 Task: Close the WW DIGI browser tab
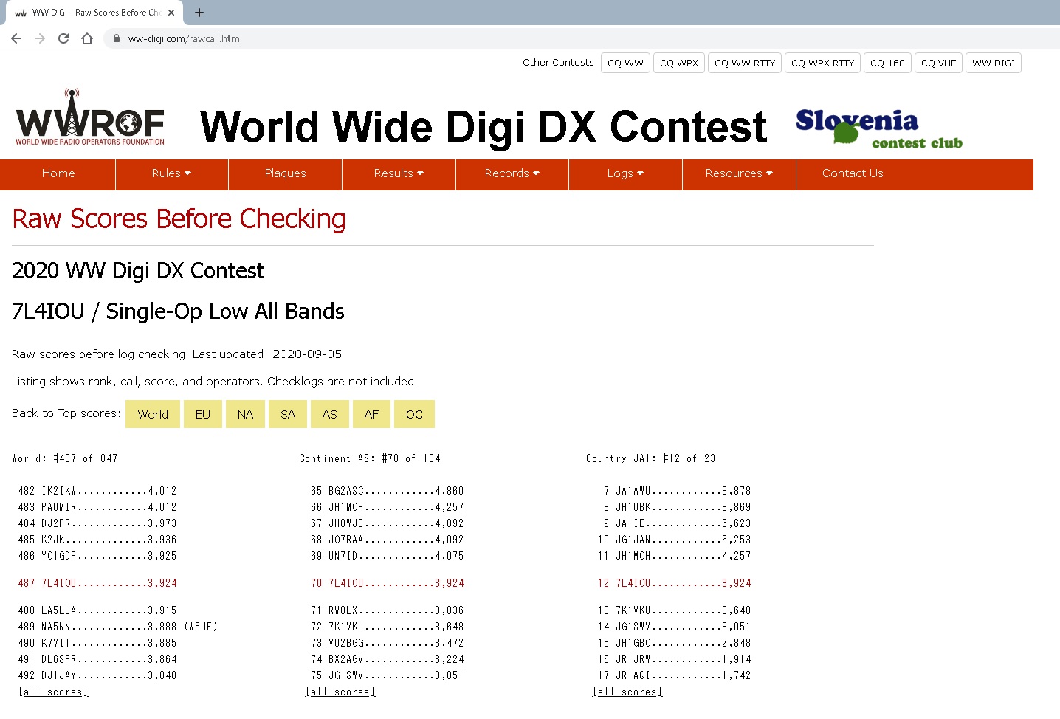coord(171,13)
